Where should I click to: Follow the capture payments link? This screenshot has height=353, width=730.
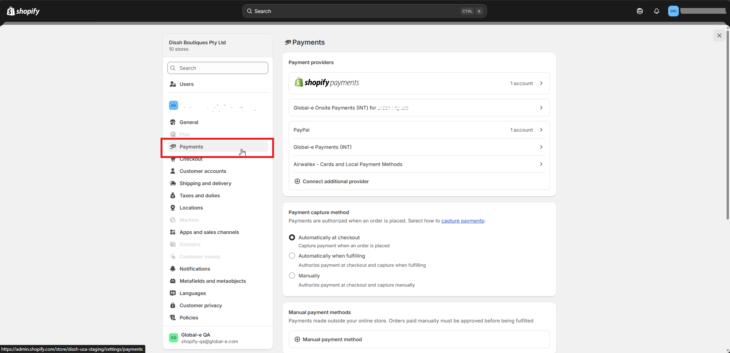coord(462,221)
